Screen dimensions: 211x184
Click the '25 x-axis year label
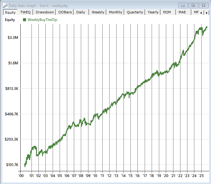point(201,176)
